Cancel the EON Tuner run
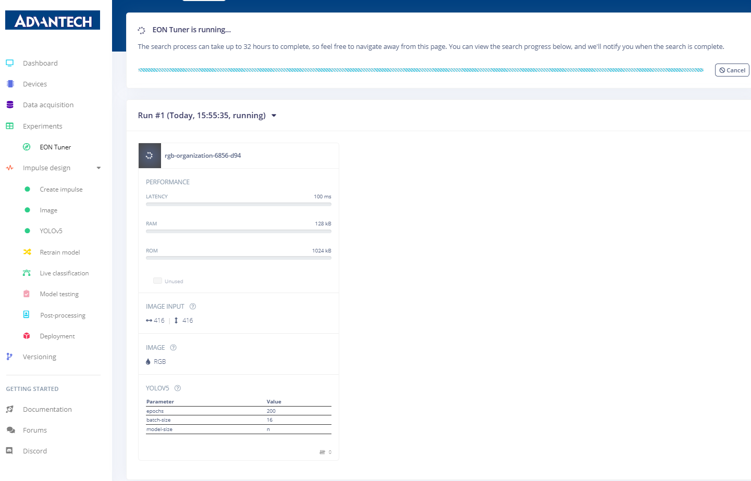This screenshot has width=751, height=481. click(x=732, y=70)
